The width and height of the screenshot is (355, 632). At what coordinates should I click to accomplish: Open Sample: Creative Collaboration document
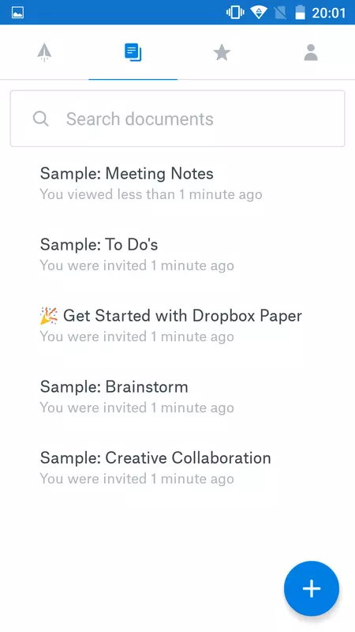[177, 467]
